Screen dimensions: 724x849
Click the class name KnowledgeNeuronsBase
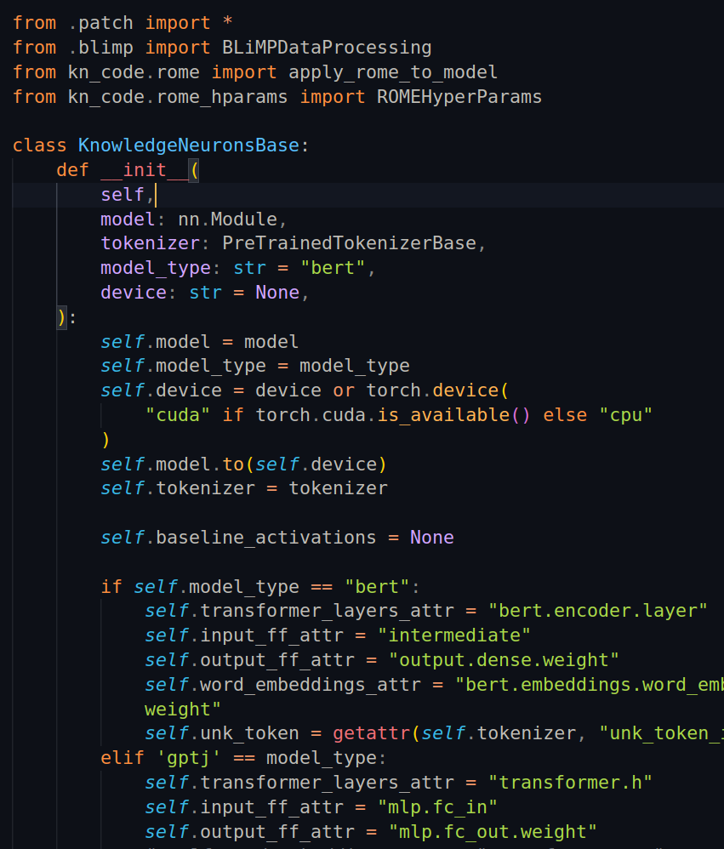[x=189, y=145]
